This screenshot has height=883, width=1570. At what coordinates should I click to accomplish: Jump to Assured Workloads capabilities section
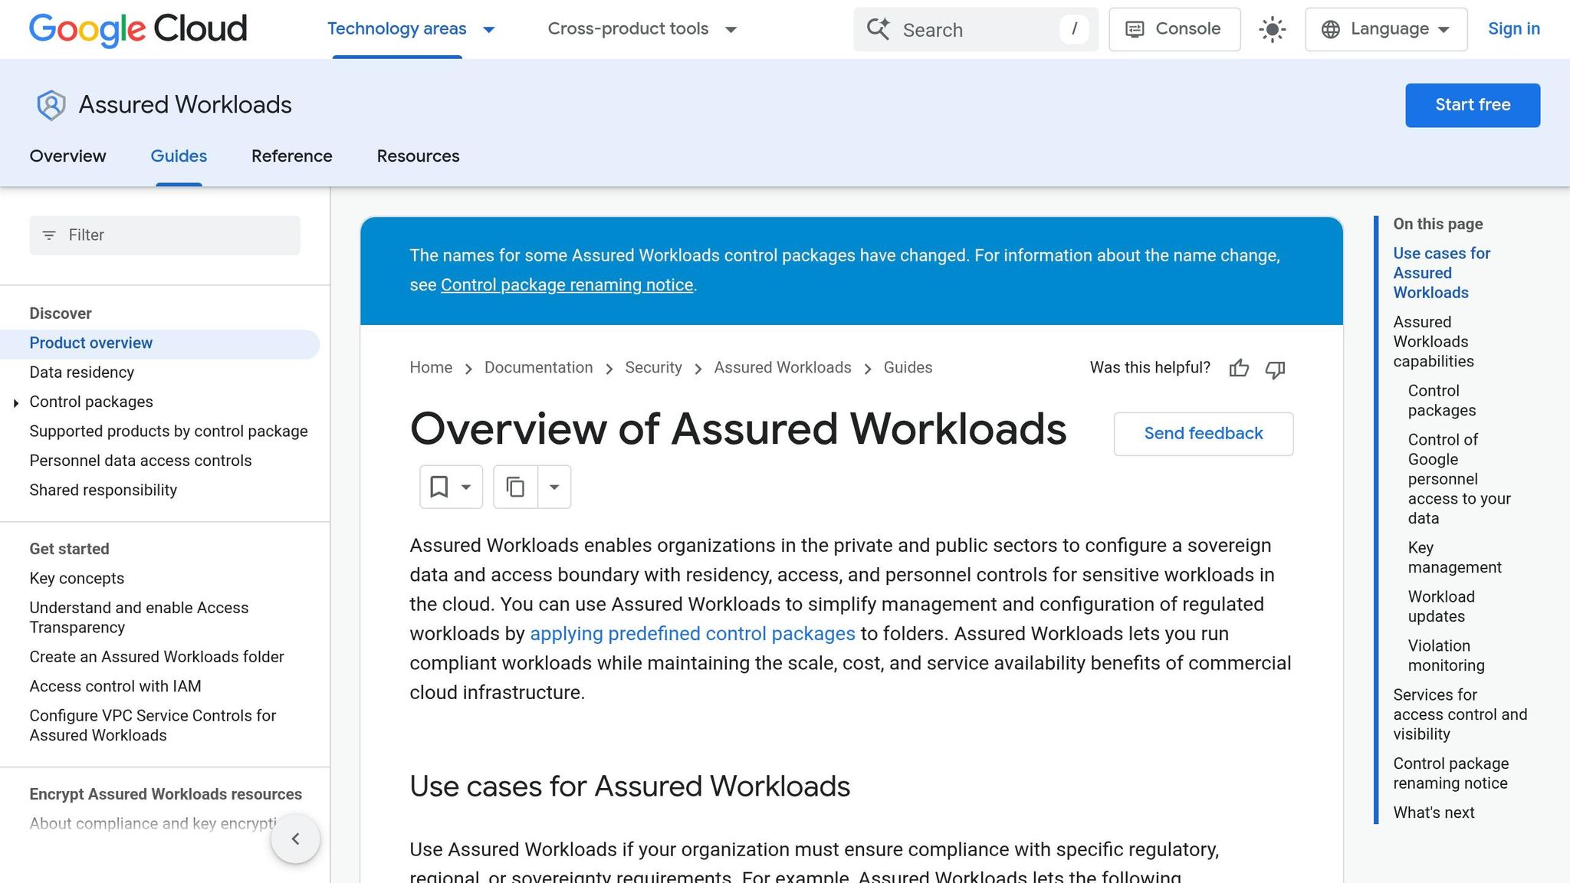1433,342
